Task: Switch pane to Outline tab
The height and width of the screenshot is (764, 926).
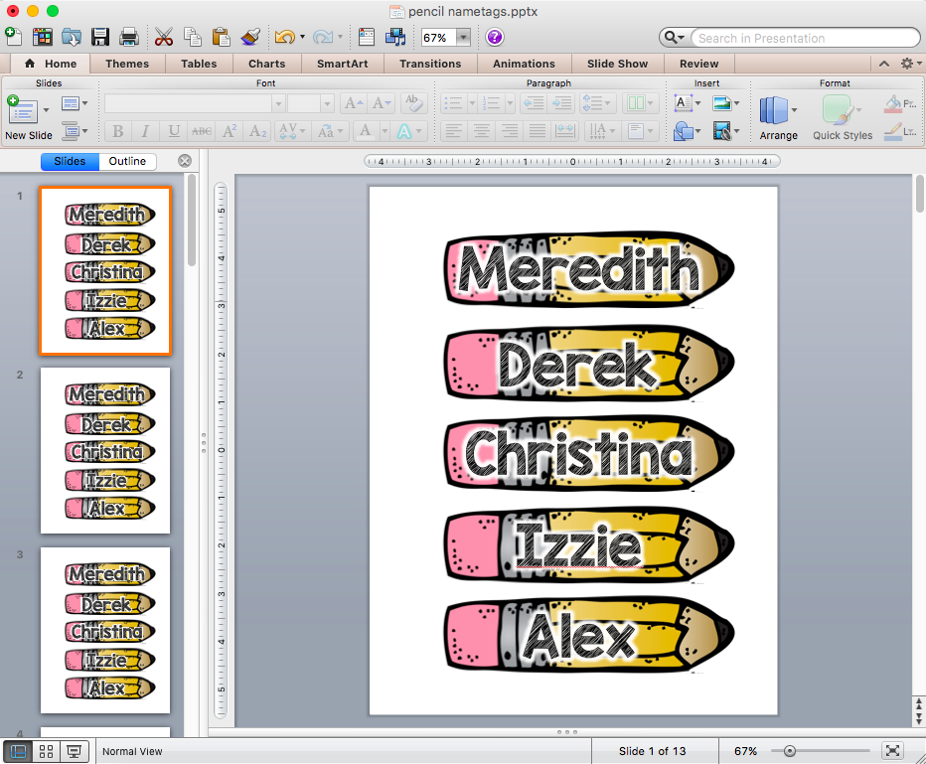Action: coord(127,161)
